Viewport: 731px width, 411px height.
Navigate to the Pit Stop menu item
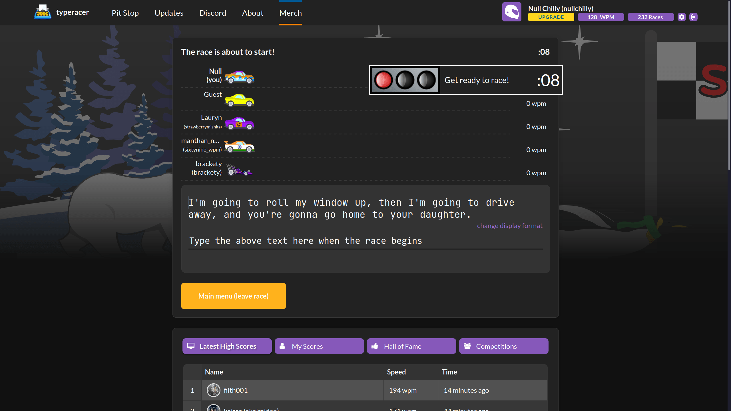coord(125,13)
